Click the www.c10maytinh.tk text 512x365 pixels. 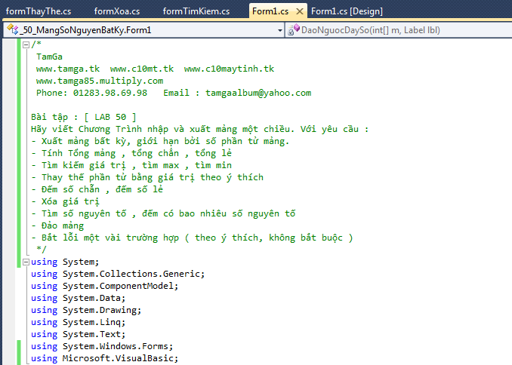tap(229, 69)
